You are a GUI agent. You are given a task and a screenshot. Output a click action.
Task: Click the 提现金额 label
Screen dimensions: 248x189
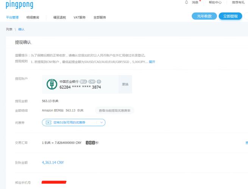coord(21,101)
